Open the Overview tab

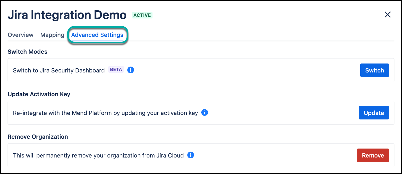(x=20, y=35)
